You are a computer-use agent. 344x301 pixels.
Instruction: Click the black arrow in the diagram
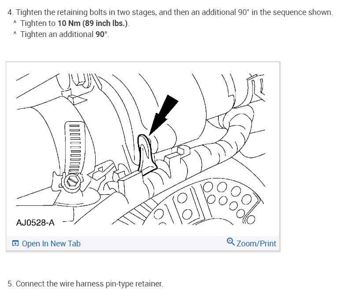point(164,115)
